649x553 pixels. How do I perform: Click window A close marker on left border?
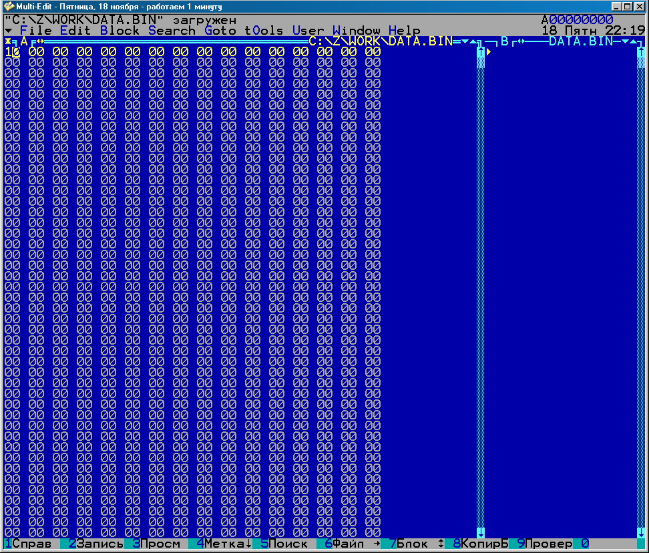(x=8, y=41)
